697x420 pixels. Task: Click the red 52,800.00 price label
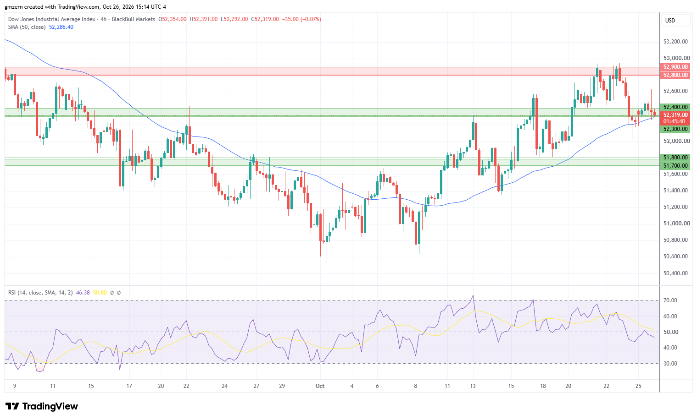click(x=675, y=75)
